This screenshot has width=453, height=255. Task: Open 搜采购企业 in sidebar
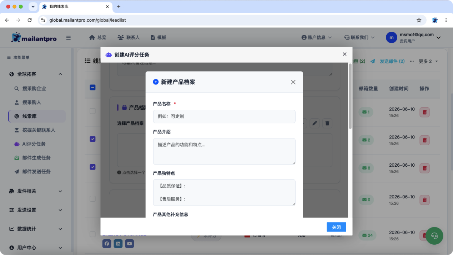pos(34,89)
